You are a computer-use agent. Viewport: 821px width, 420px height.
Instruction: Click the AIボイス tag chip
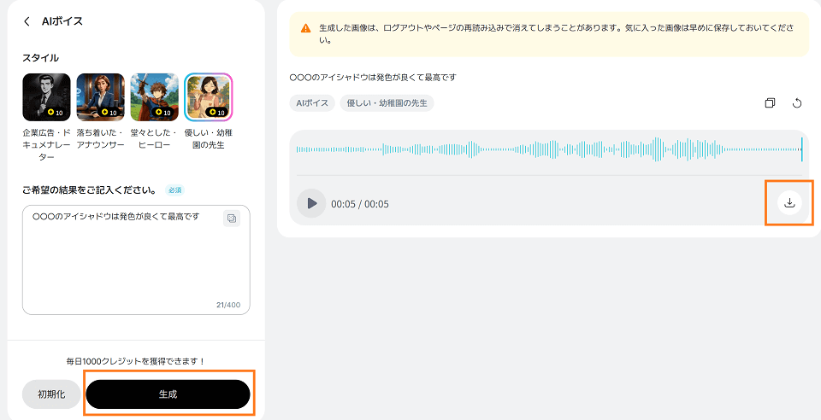click(x=312, y=103)
